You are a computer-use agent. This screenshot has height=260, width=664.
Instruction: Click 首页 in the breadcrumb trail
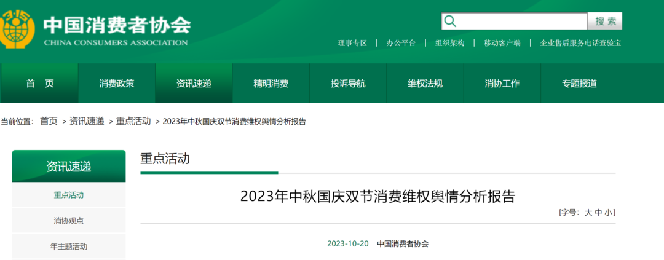click(49, 121)
